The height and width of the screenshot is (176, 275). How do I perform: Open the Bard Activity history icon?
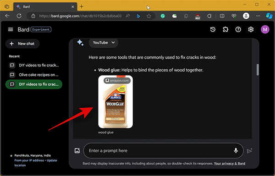pyautogui.click(x=213, y=29)
